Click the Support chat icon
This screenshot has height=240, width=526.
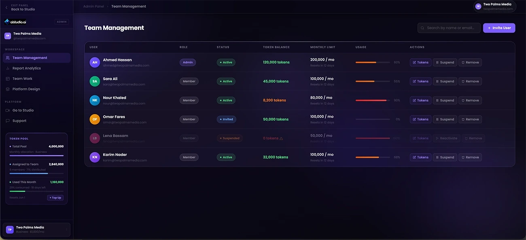[8, 121]
